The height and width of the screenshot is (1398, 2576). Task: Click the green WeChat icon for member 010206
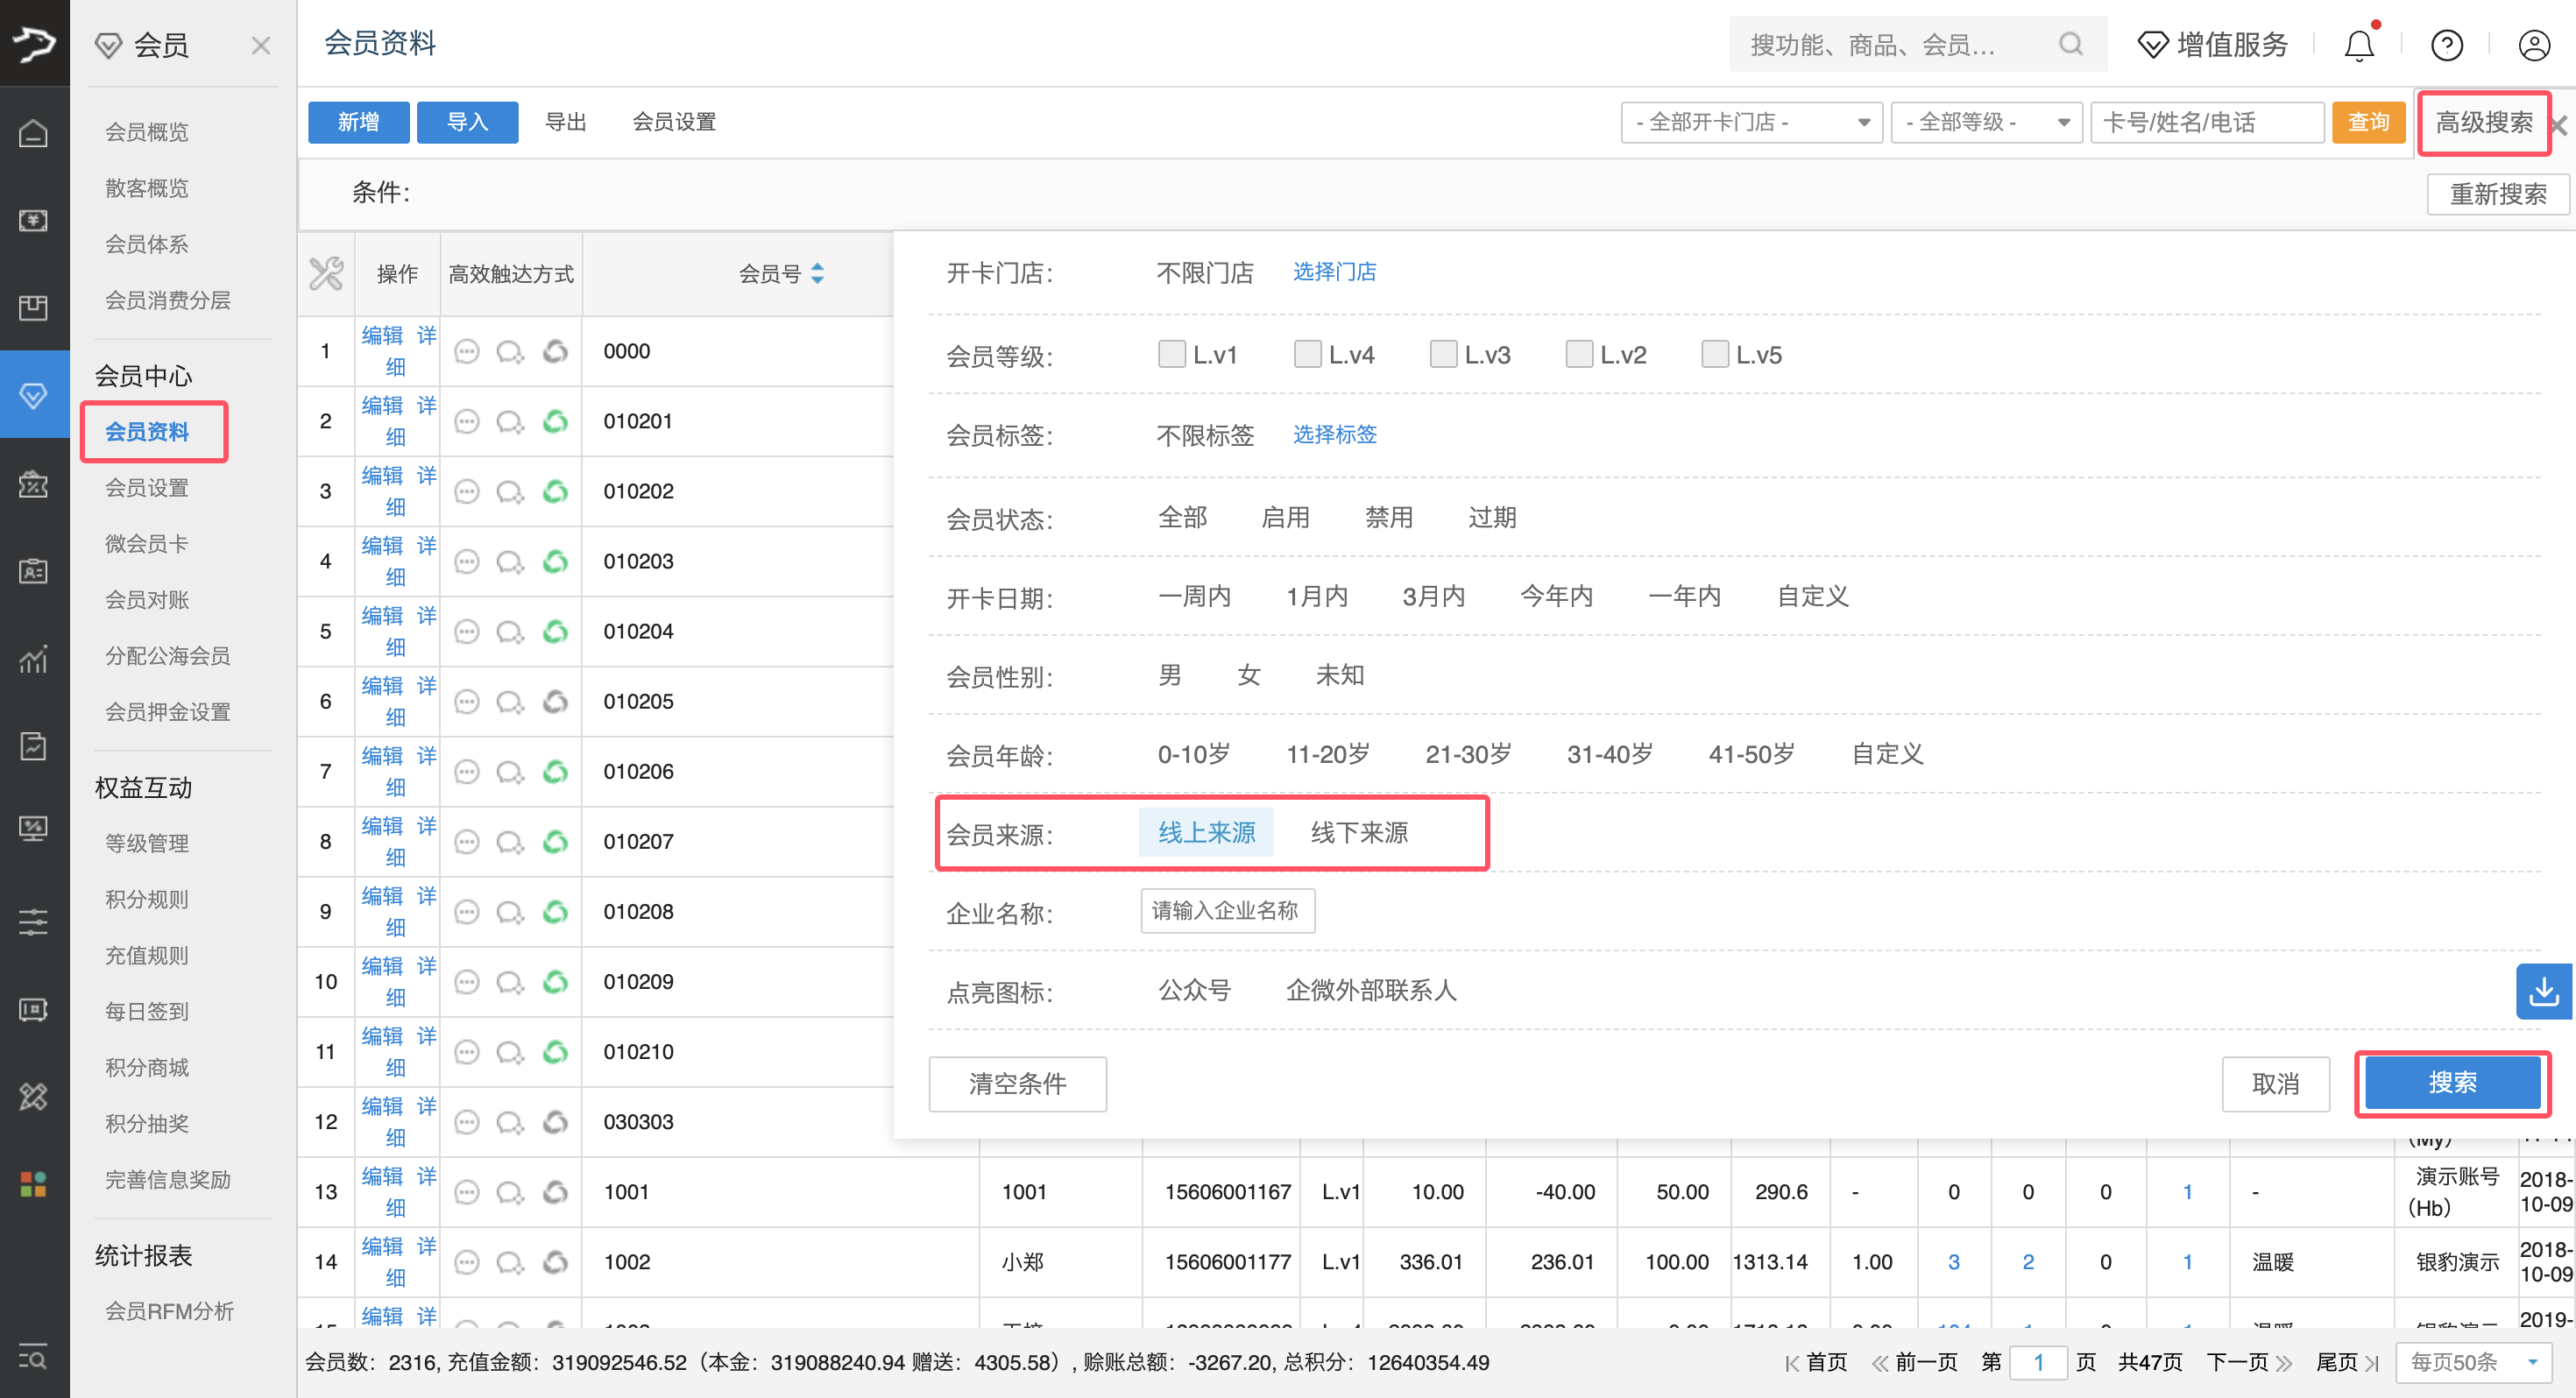pos(555,772)
